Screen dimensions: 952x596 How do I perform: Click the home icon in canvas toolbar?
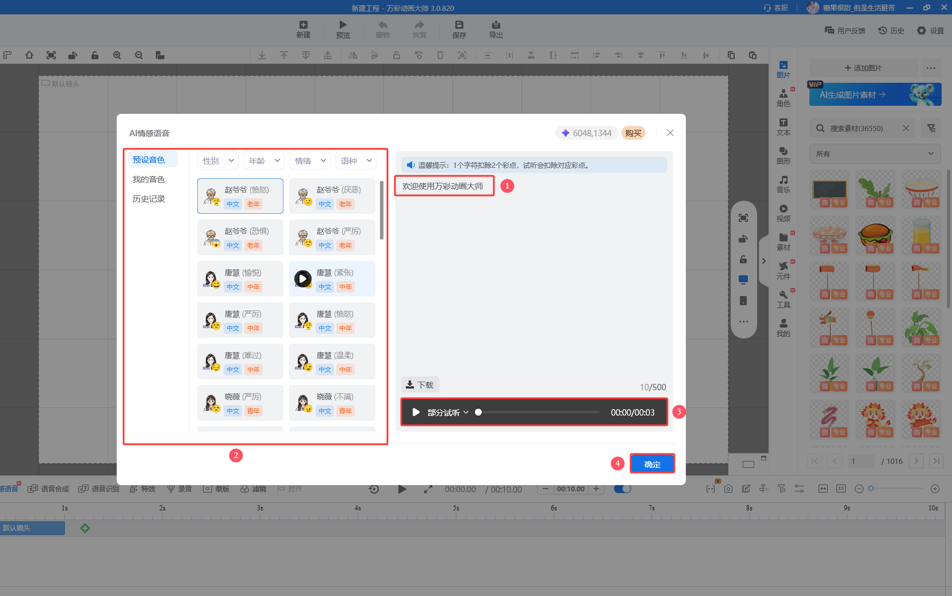[29, 55]
